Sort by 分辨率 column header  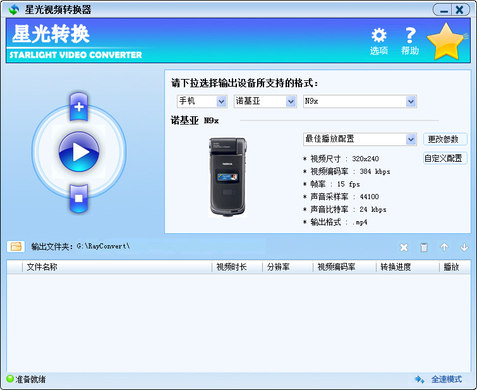point(288,267)
